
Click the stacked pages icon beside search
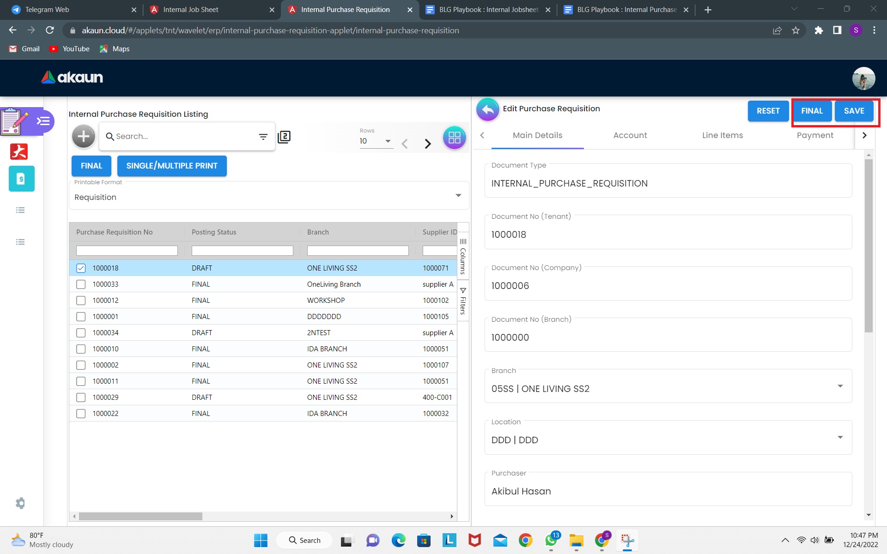(284, 137)
